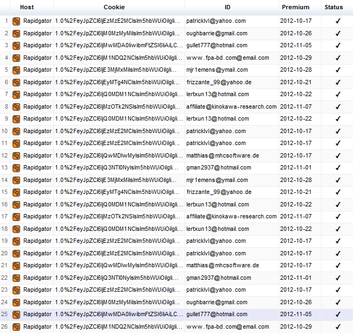Viewport: 353px width, 333px height.
Task: Select the Rapidgator icon in row 10
Action: (x=16, y=131)
